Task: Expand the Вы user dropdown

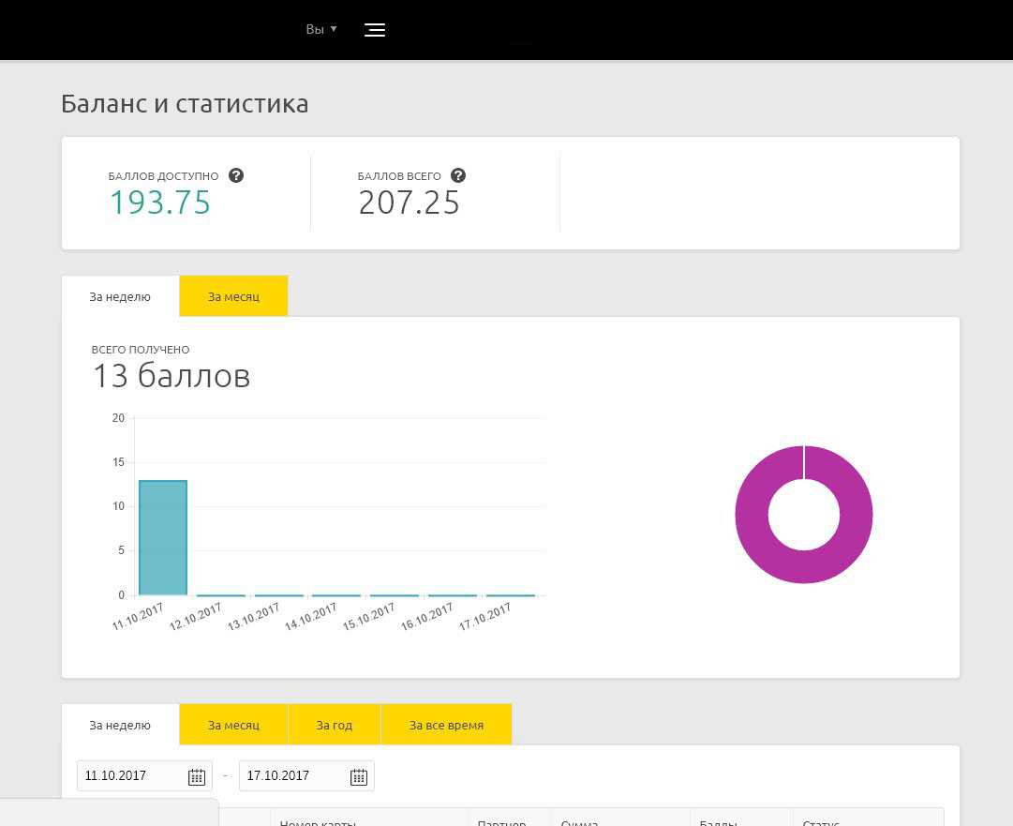Action: (320, 30)
